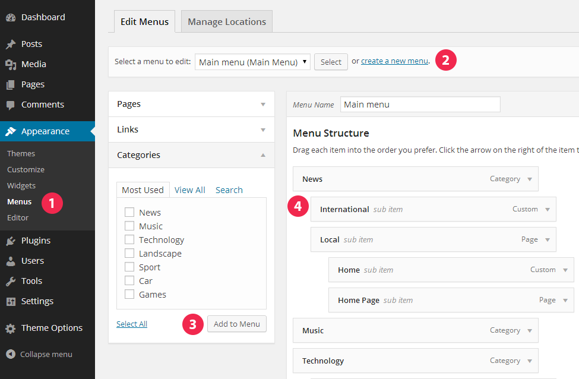The height and width of the screenshot is (379, 579).
Task: Enable the Games category checkbox
Action: click(x=129, y=295)
